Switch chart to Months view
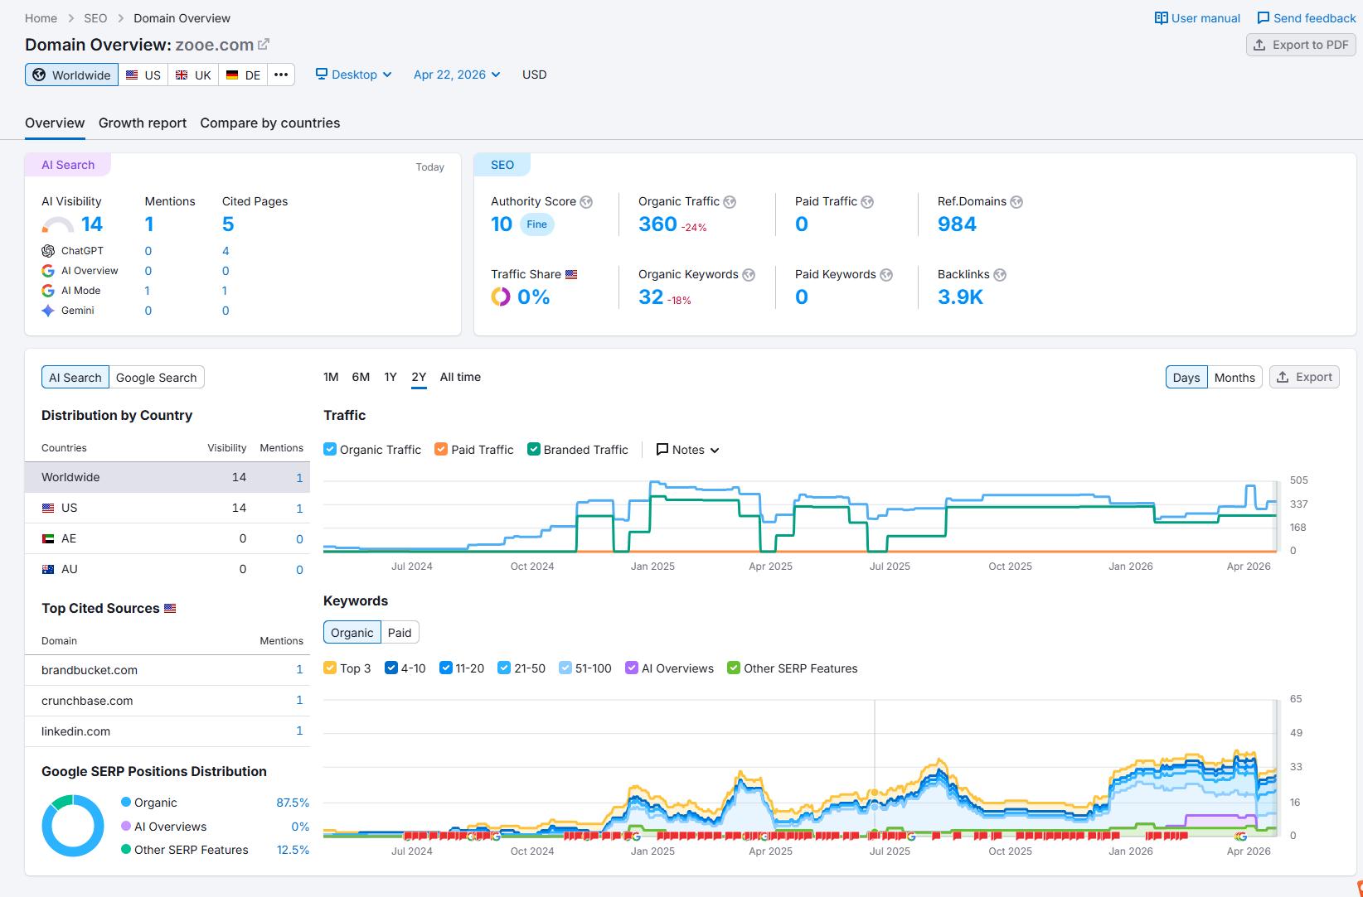 point(1234,378)
